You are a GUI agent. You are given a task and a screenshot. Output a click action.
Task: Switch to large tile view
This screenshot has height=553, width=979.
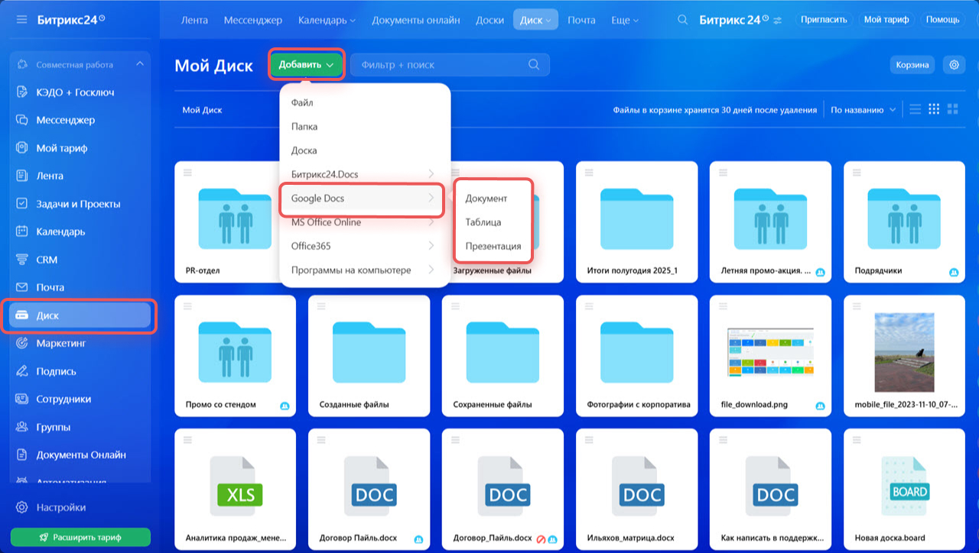pos(952,109)
